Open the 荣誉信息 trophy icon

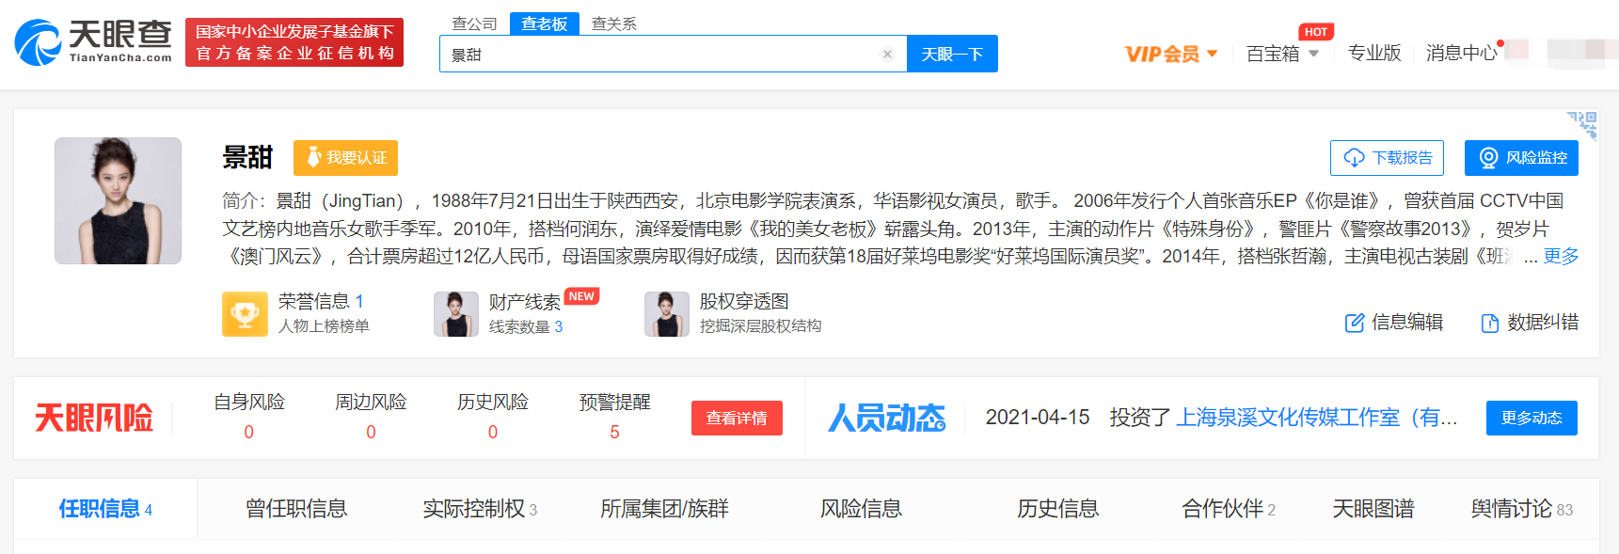pyautogui.click(x=245, y=314)
